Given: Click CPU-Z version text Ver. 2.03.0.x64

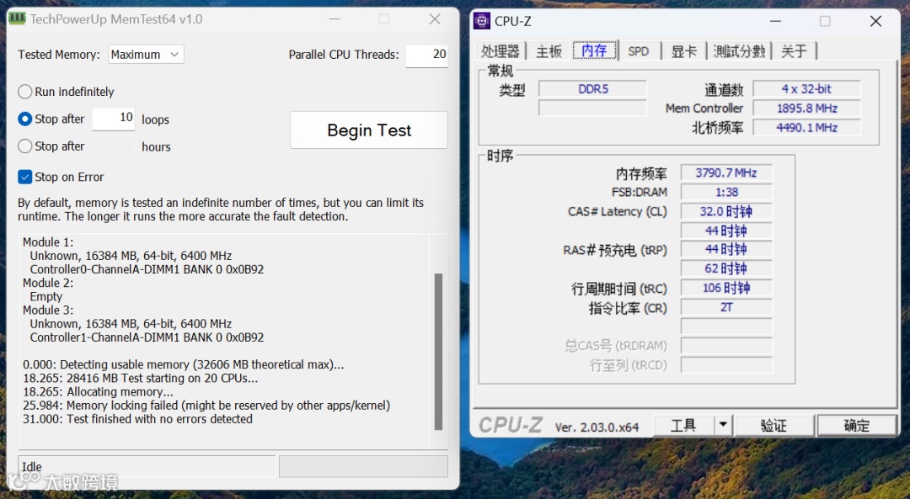Looking at the screenshot, I should click(597, 427).
